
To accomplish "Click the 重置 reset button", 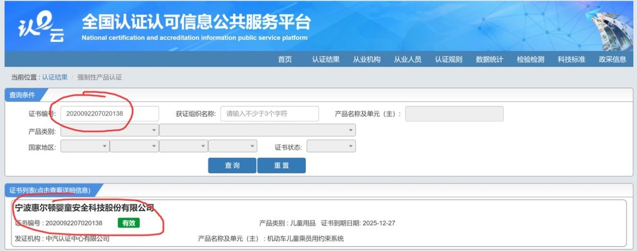I will tap(281, 166).
